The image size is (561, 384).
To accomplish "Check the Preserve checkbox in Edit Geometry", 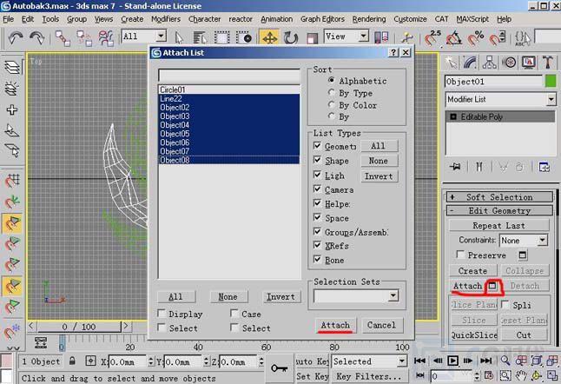I will pyautogui.click(x=460, y=255).
